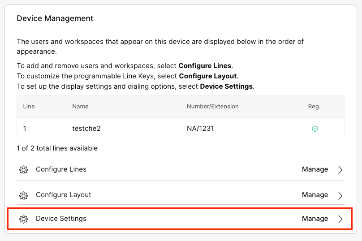The height and width of the screenshot is (241, 362).
Task: Click the Line column header
Action: coord(29,107)
